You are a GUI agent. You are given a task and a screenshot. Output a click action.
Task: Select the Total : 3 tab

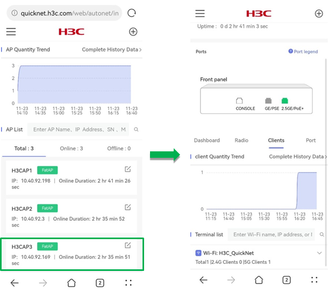coord(24,149)
